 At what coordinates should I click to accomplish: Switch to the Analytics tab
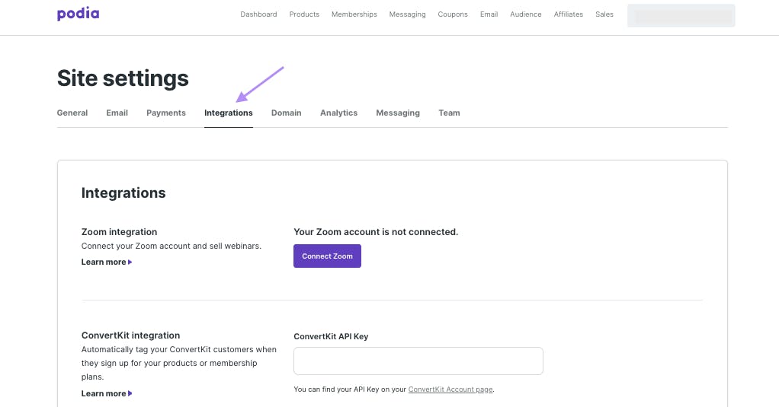pos(339,113)
